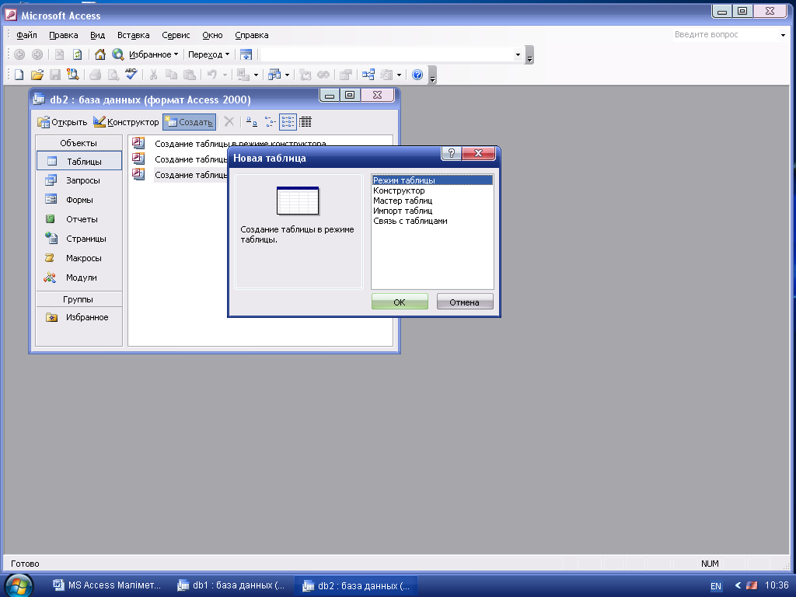Image resolution: width=796 pixels, height=597 pixels.
Task: Click the Открыть button in db2 window
Action: 62,122
